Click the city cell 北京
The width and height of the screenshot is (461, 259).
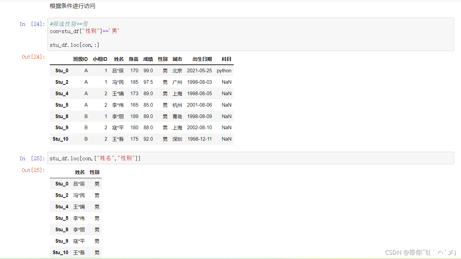(x=177, y=71)
